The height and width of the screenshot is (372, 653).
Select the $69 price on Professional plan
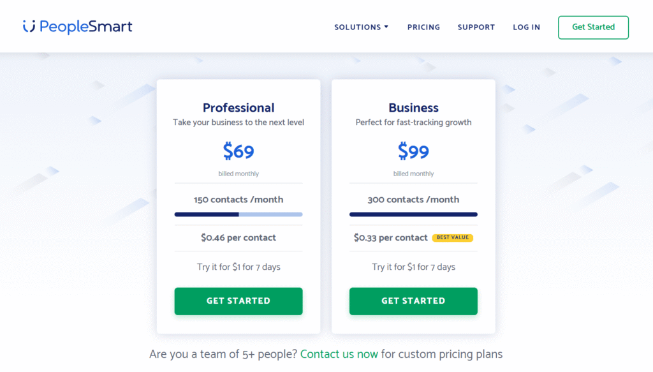238,151
